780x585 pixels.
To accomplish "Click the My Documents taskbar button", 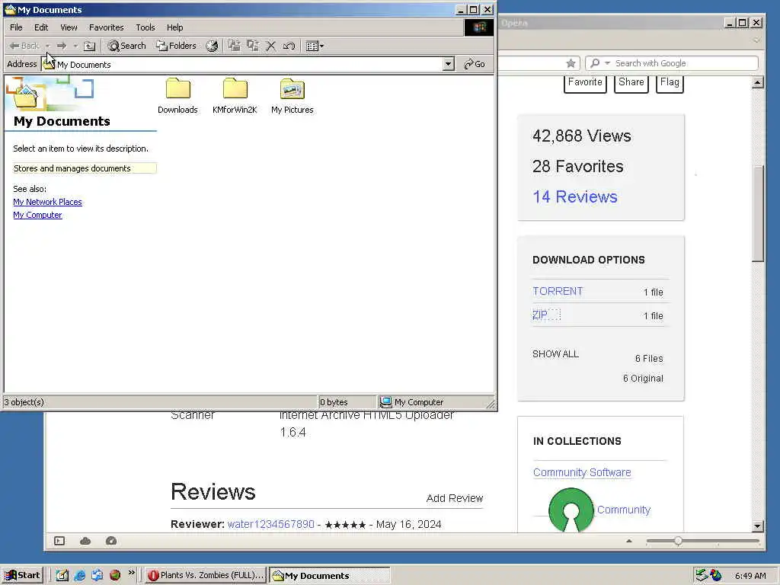I will pyautogui.click(x=330, y=575).
